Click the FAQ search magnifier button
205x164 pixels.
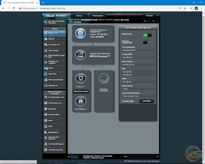click(x=157, y=156)
